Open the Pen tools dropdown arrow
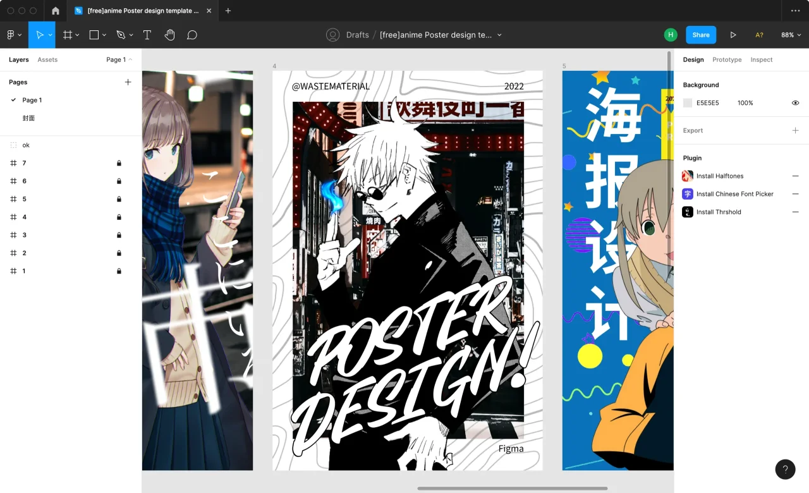The image size is (809, 493). point(131,35)
